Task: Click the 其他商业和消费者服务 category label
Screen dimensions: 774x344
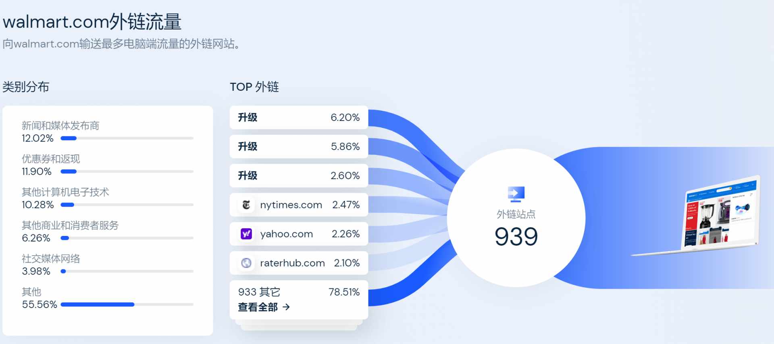Action: tap(70, 225)
